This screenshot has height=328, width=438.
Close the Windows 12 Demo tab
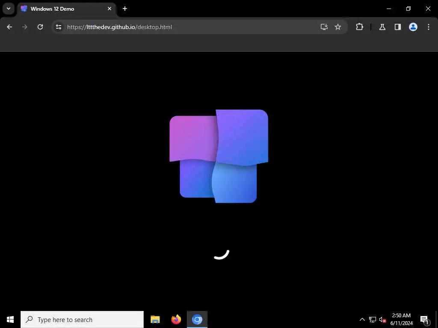109,9
